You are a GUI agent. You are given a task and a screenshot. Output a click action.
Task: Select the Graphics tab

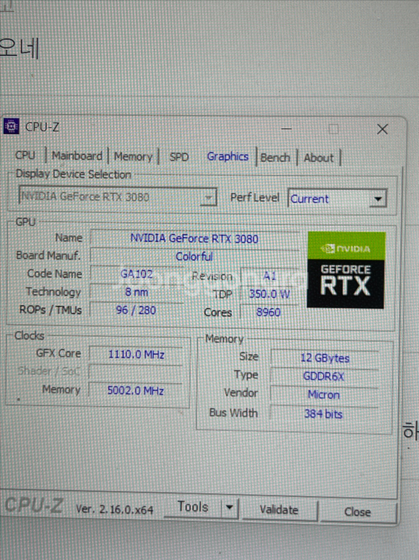tap(227, 157)
